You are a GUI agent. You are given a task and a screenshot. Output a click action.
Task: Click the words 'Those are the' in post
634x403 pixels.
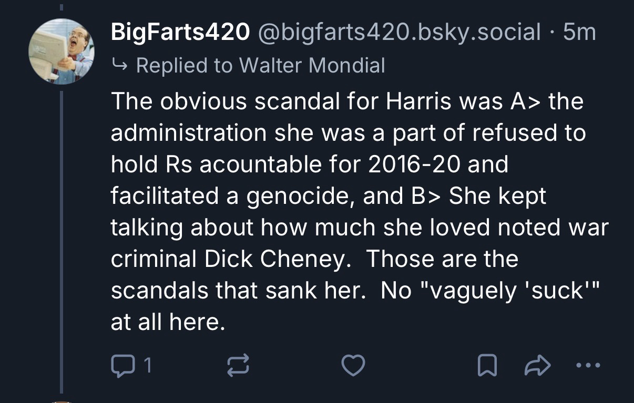pyautogui.click(x=442, y=259)
